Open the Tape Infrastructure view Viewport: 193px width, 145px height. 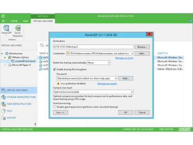[x=19, y=104]
